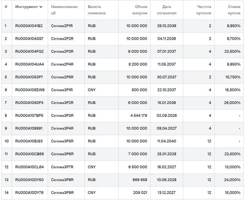Select the RU000A10CB66 instrument link
Viewport: 245px width, 200px height.
pos(30,154)
